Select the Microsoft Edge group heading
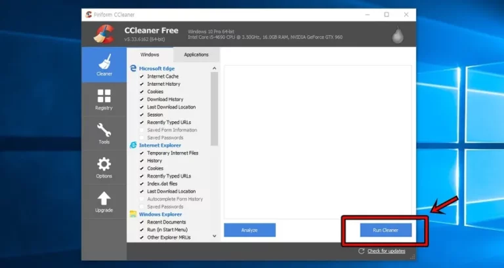Image resolution: width=504 pixels, height=268 pixels. tap(157, 69)
